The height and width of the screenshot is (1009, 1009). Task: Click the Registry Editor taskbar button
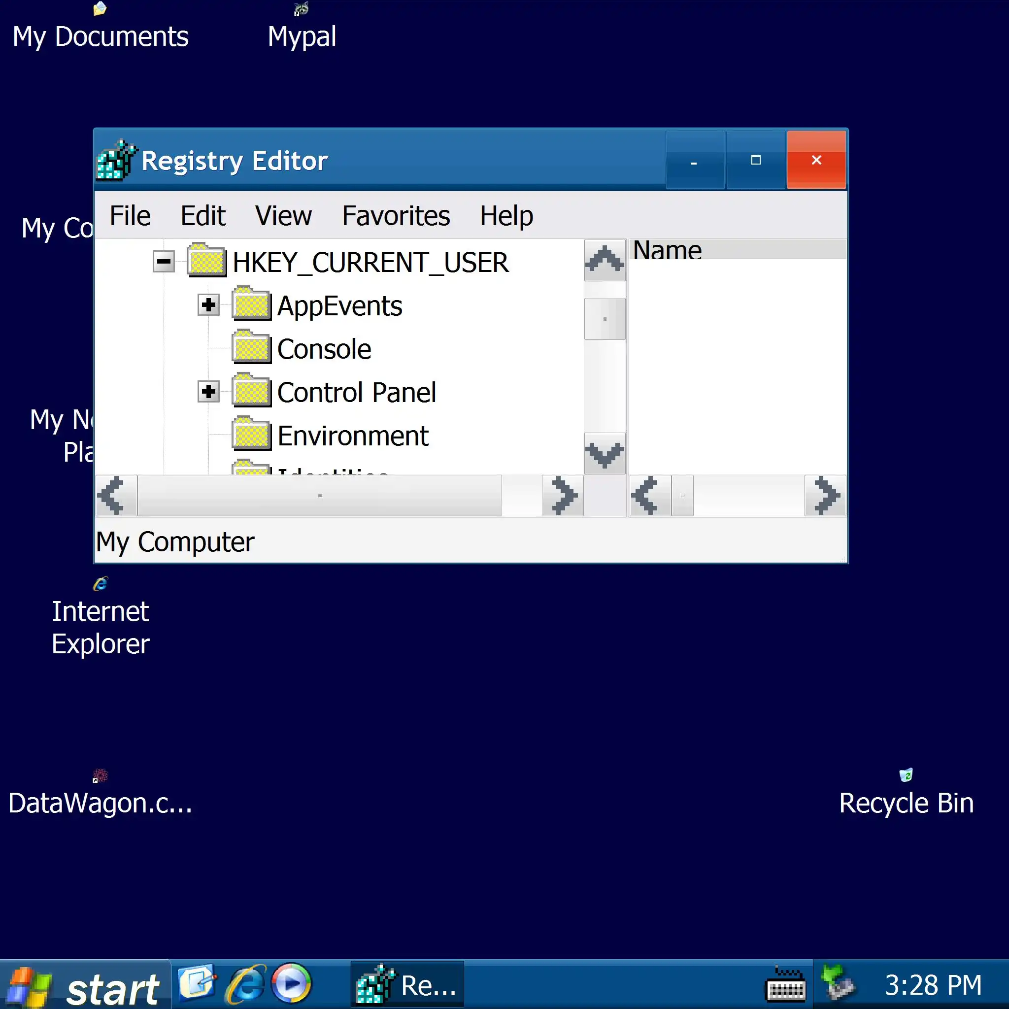[407, 985]
